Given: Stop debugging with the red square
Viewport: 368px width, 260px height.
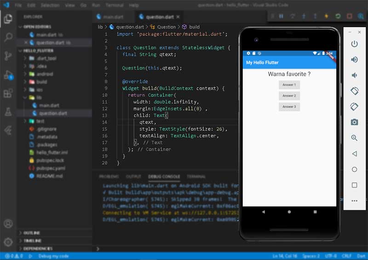Looking at the screenshot, I should [349, 16].
